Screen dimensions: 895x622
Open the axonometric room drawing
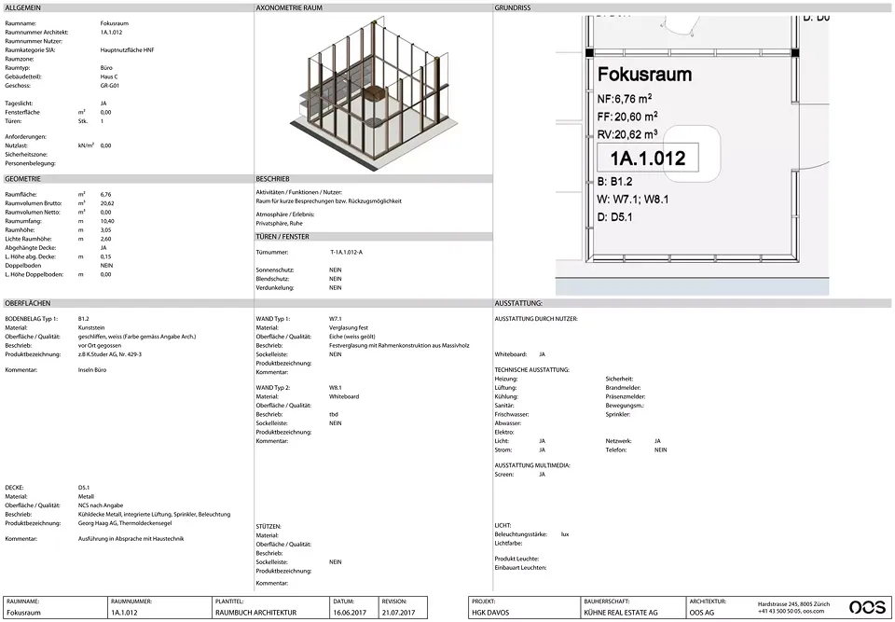(x=372, y=93)
